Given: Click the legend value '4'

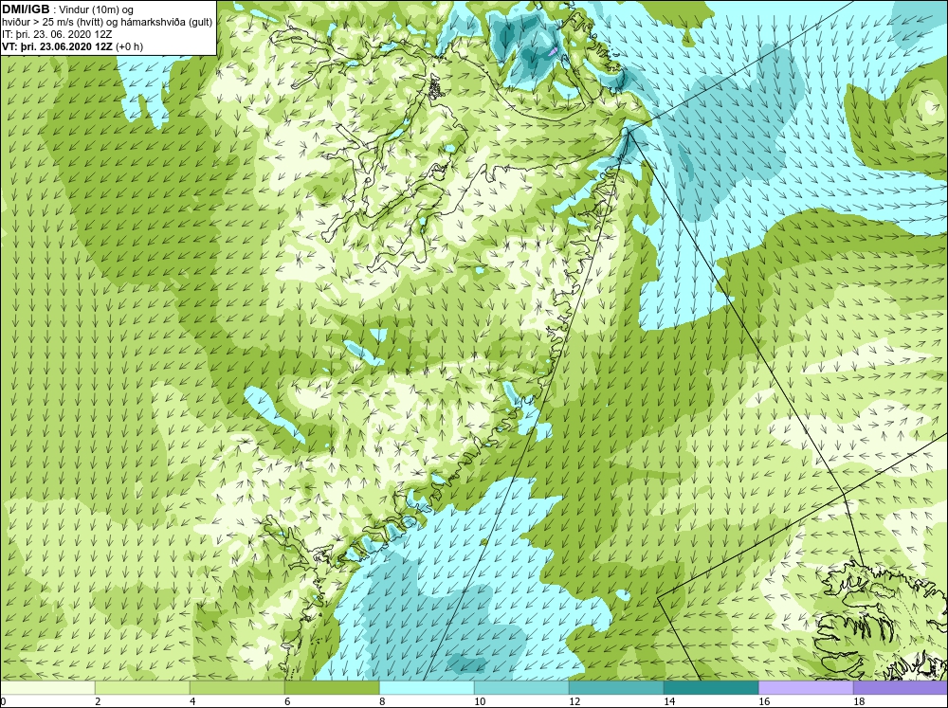Looking at the screenshot, I should click(x=192, y=701).
